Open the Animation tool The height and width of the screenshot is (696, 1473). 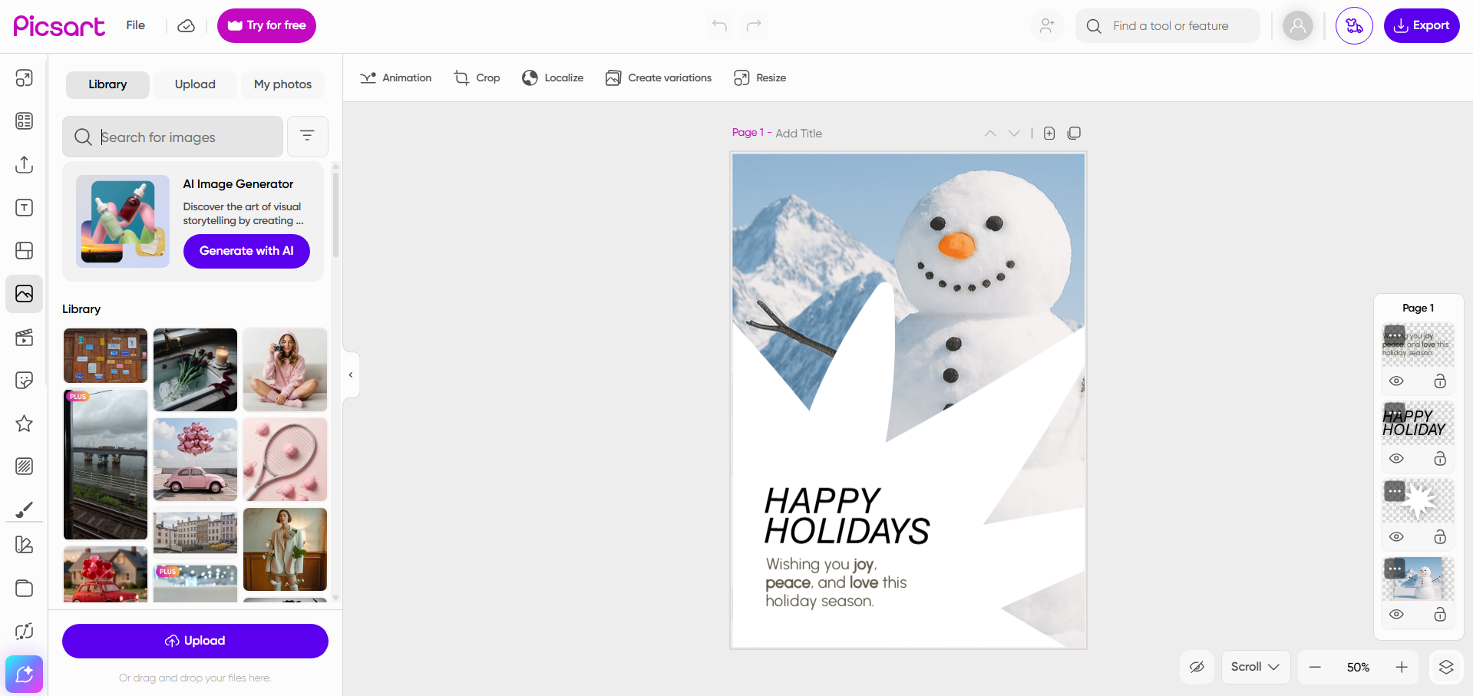coord(396,78)
